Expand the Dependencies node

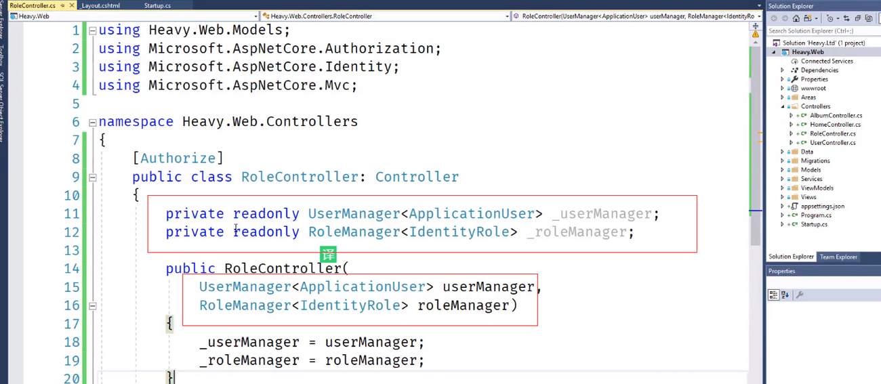pyautogui.click(x=782, y=70)
